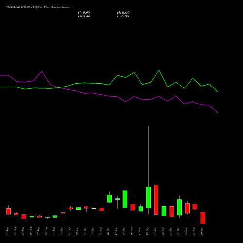Click the highest peak of the green line
Screen dimensions: 243x243
(x=159, y=70)
